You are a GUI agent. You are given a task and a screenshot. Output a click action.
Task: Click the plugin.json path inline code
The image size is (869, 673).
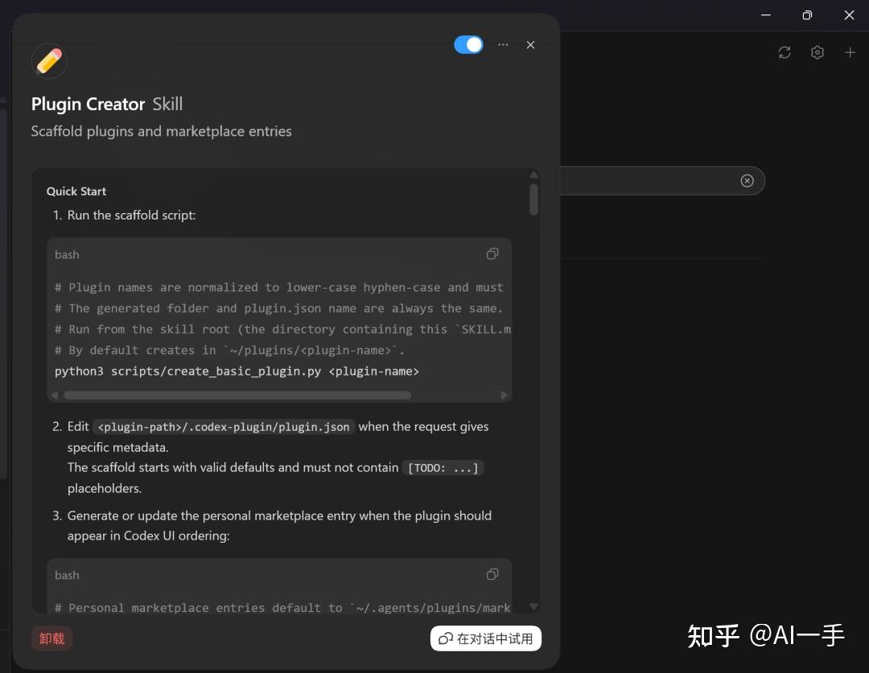click(x=224, y=427)
